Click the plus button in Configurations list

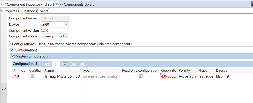65,64
